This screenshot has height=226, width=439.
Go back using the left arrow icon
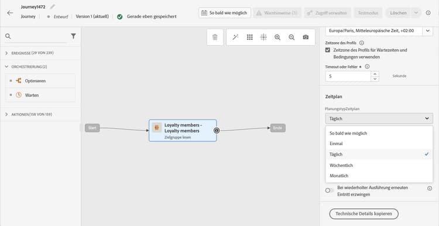pyautogui.click(x=10, y=13)
